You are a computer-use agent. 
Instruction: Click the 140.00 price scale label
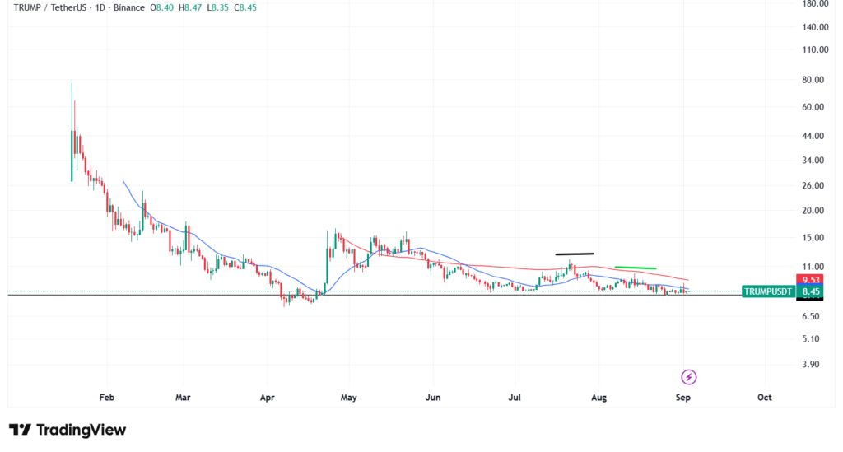tap(816, 27)
